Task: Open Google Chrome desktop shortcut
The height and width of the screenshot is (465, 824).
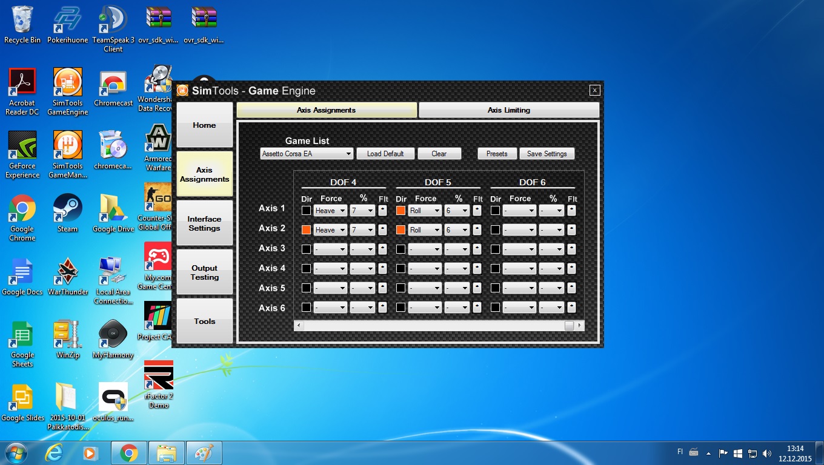Action: [x=22, y=218]
